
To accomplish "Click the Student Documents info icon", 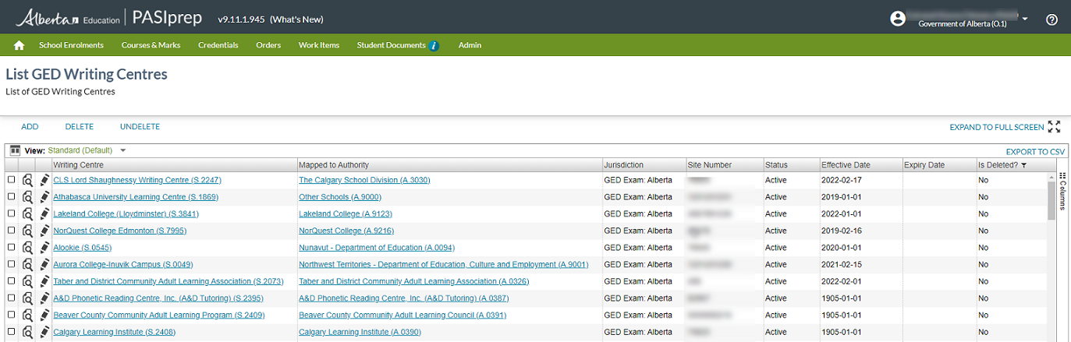I will pyautogui.click(x=434, y=45).
